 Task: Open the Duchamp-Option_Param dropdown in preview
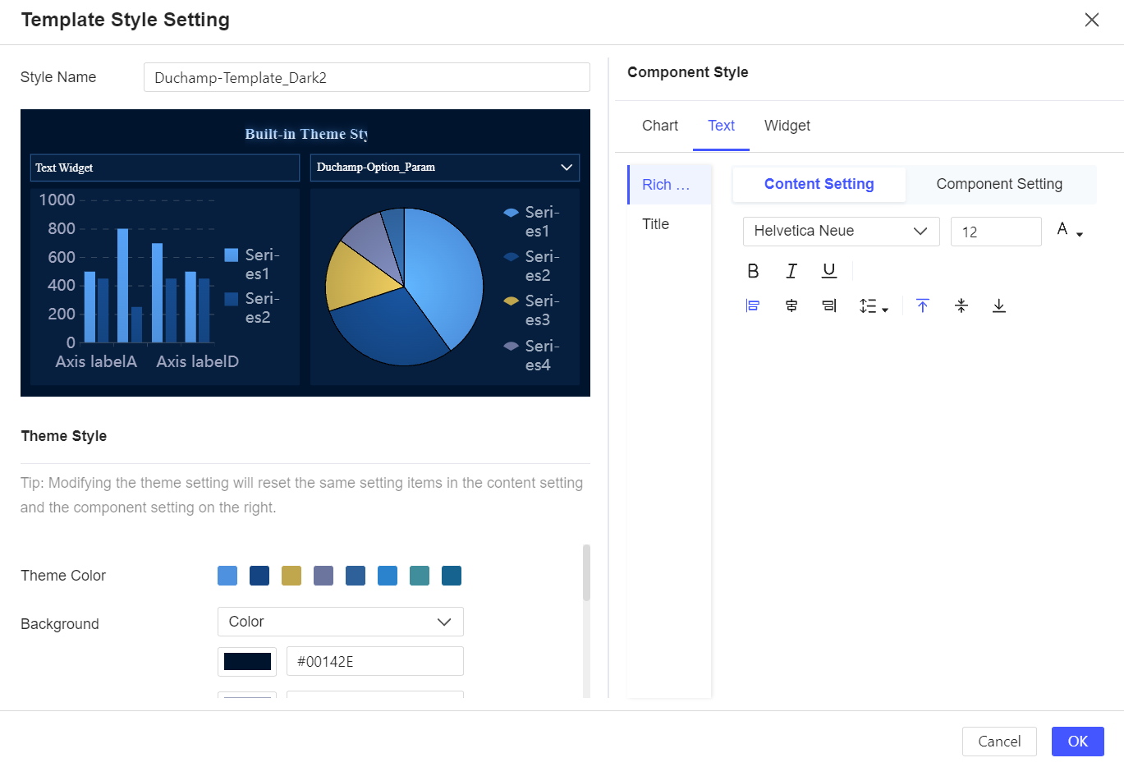[445, 168]
